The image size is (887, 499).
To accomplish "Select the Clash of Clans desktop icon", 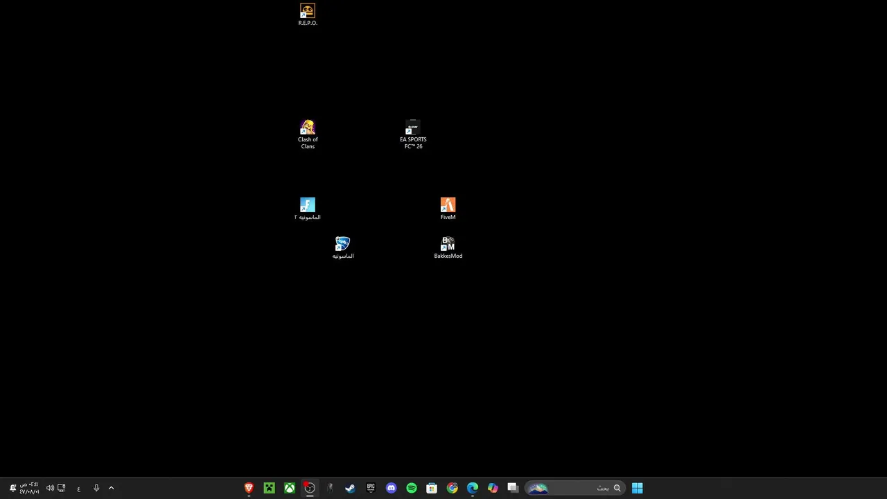I will pos(308,134).
